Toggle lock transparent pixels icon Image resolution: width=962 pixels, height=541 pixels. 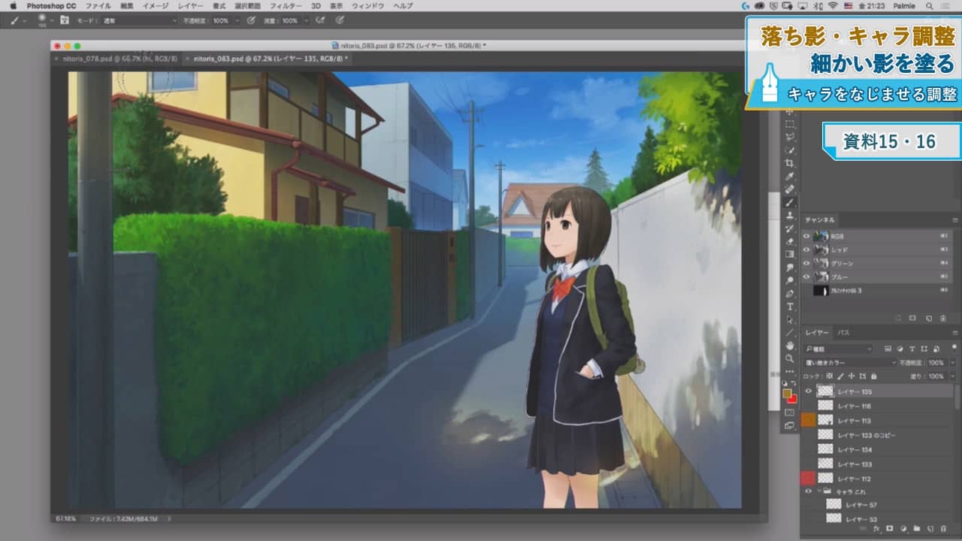tap(829, 376)
